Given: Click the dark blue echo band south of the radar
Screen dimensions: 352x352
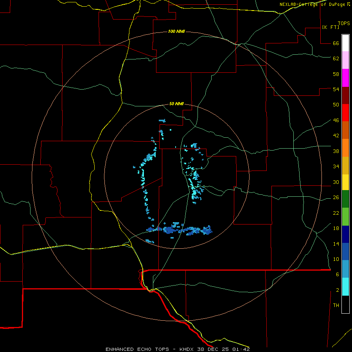Looking at the screenshot, I should tap(180, 230).
